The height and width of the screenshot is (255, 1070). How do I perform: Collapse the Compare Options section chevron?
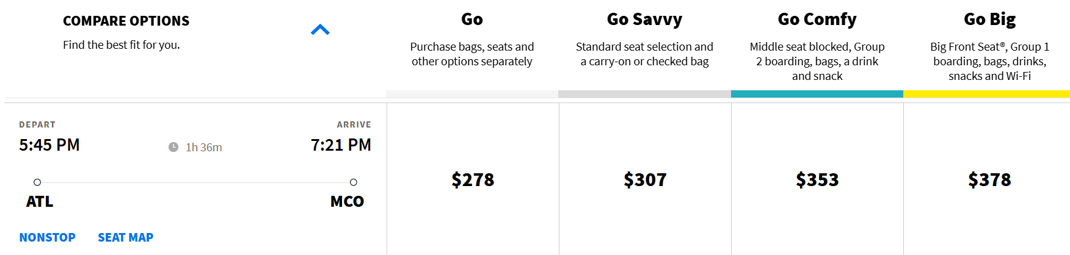320,30
